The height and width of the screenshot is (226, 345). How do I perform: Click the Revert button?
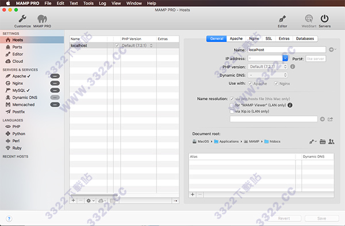click(x=284, y=219)
